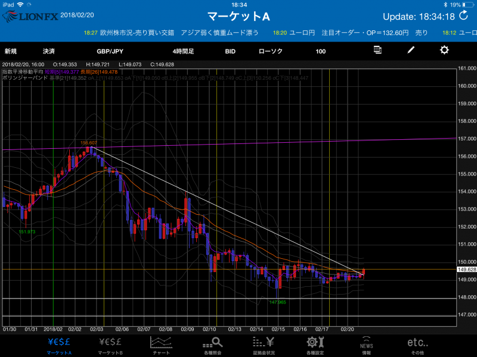
Task: Change the 100 candle count setting
Action: [x=321, y=51]
